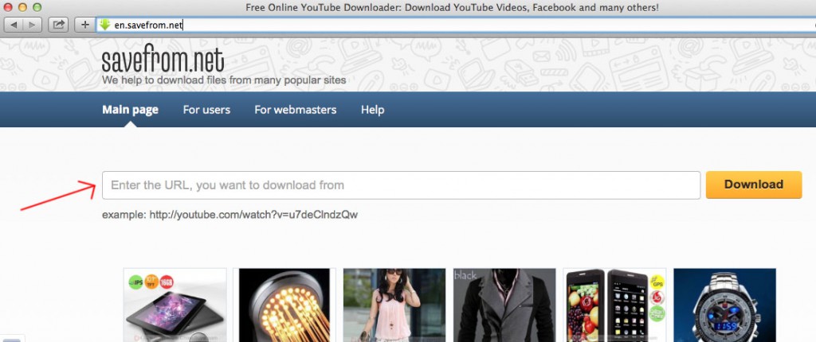The image size is (816, 342).
Task: Click the red close window button
Action: pos(8,7)
